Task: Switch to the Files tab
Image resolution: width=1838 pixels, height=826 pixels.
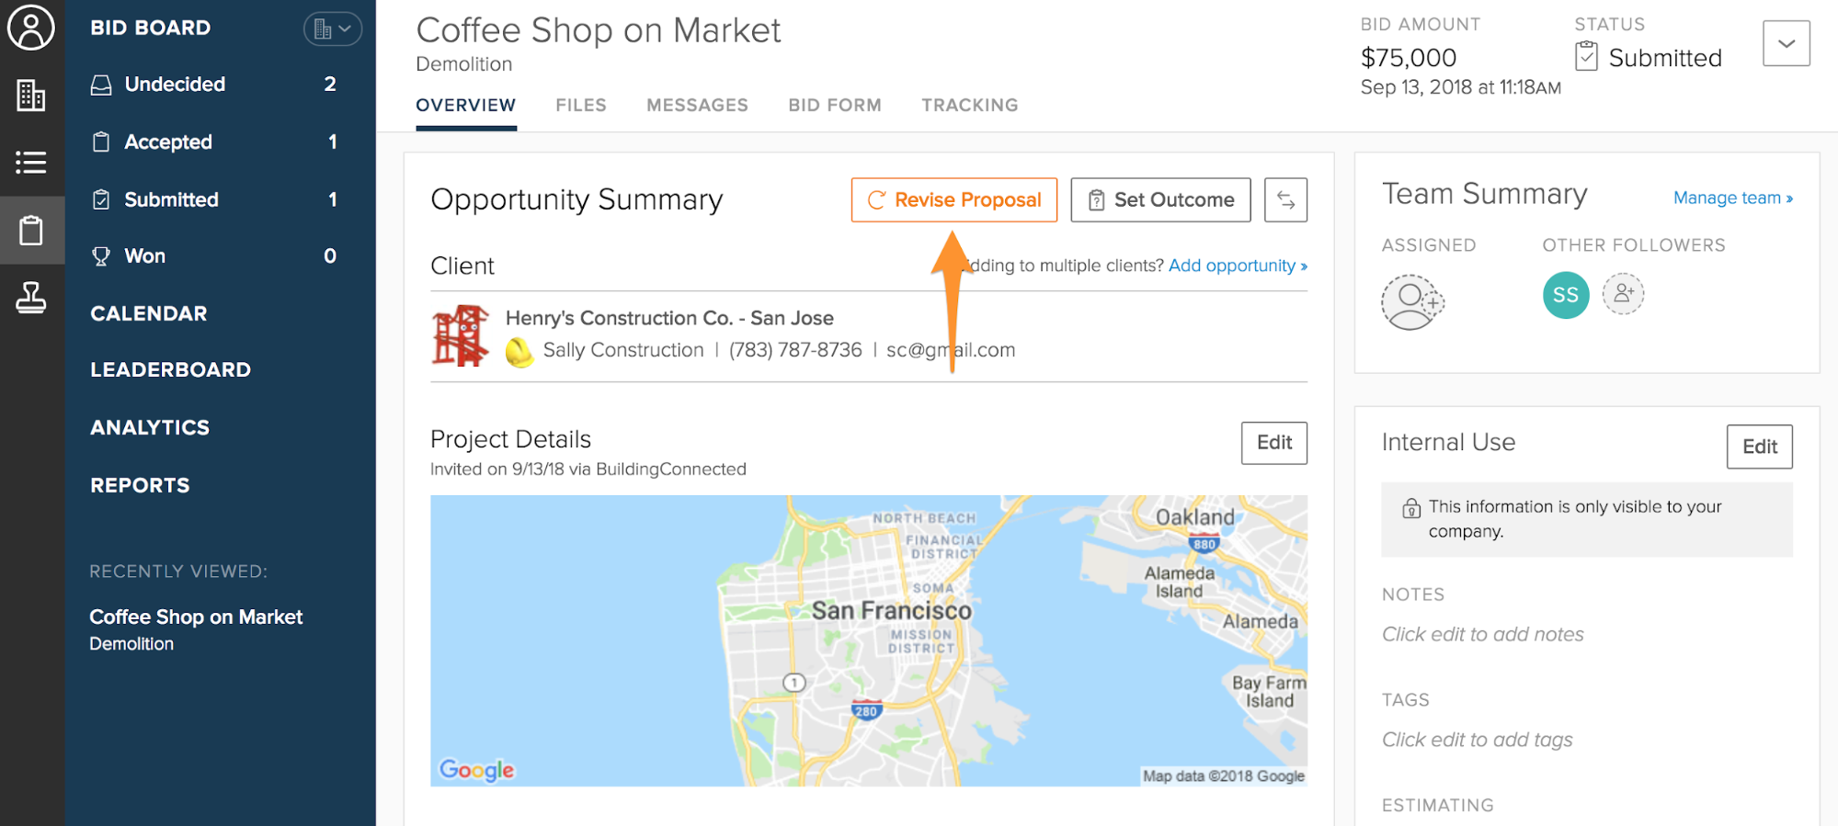Action: pos(581,106)
